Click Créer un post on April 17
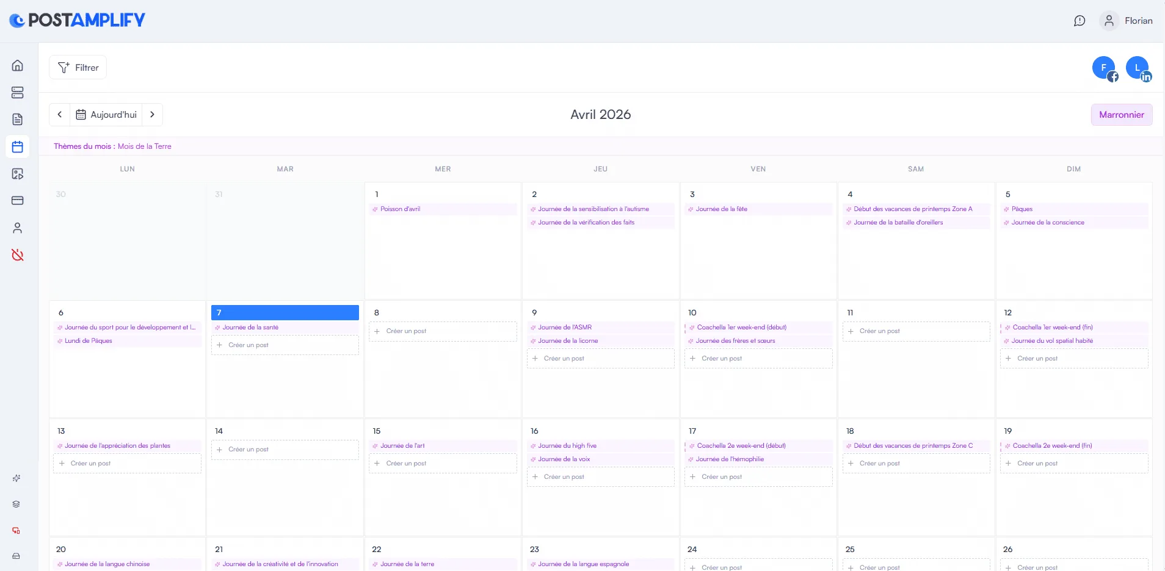 point(758,477)
